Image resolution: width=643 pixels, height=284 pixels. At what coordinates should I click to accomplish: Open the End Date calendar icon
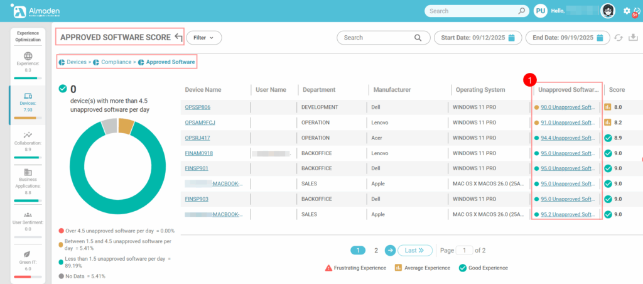click(600, 38)
